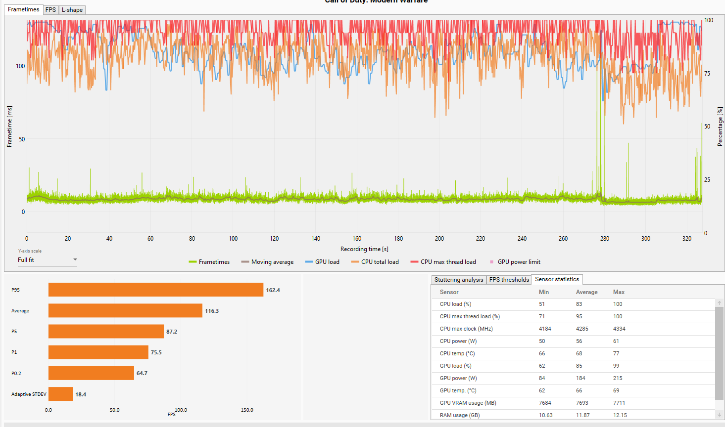Click the sensor table scroll down arrow

[720, 415]
